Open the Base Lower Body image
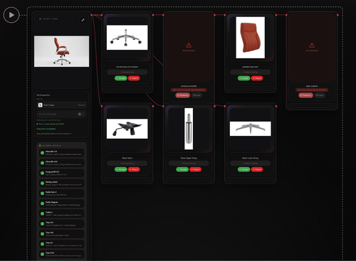 click(251, 129)
